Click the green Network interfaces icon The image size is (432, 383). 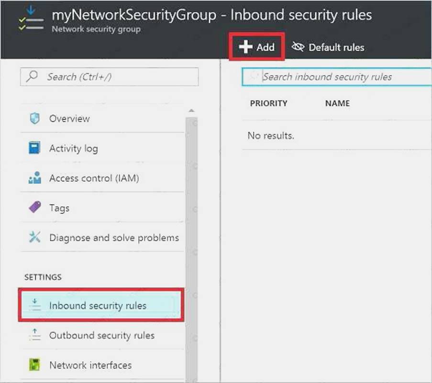(x=35, y=364)
